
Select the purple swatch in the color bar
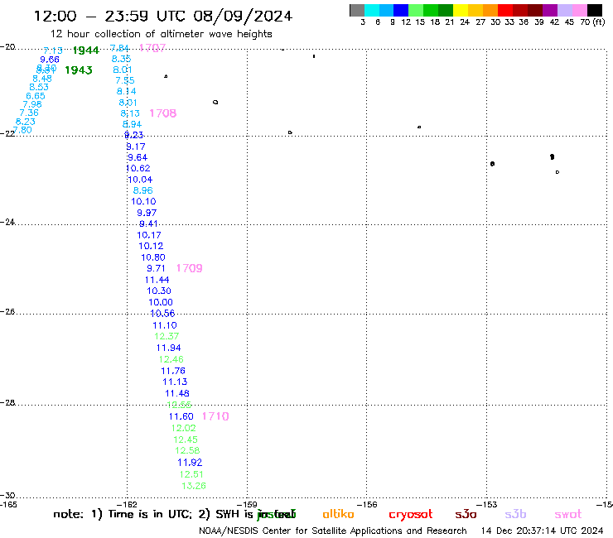click(550, 10)
